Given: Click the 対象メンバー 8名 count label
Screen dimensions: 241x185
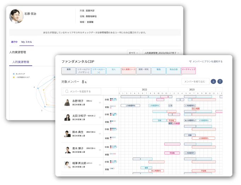Looking at the screenshot, I should (x=74, y=82).
